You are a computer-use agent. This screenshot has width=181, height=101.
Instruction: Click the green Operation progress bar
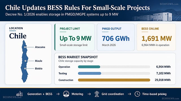tap(89, 67)
